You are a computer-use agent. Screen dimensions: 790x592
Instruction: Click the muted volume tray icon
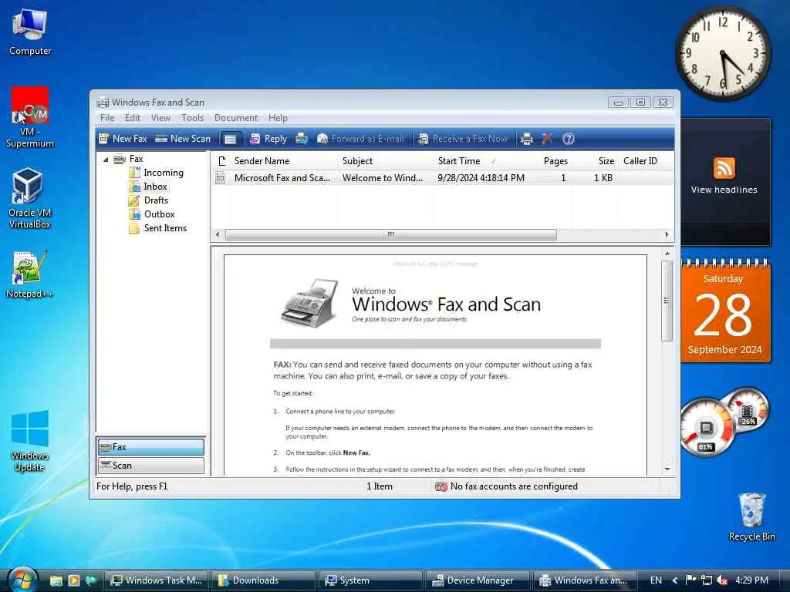[722, 580]
